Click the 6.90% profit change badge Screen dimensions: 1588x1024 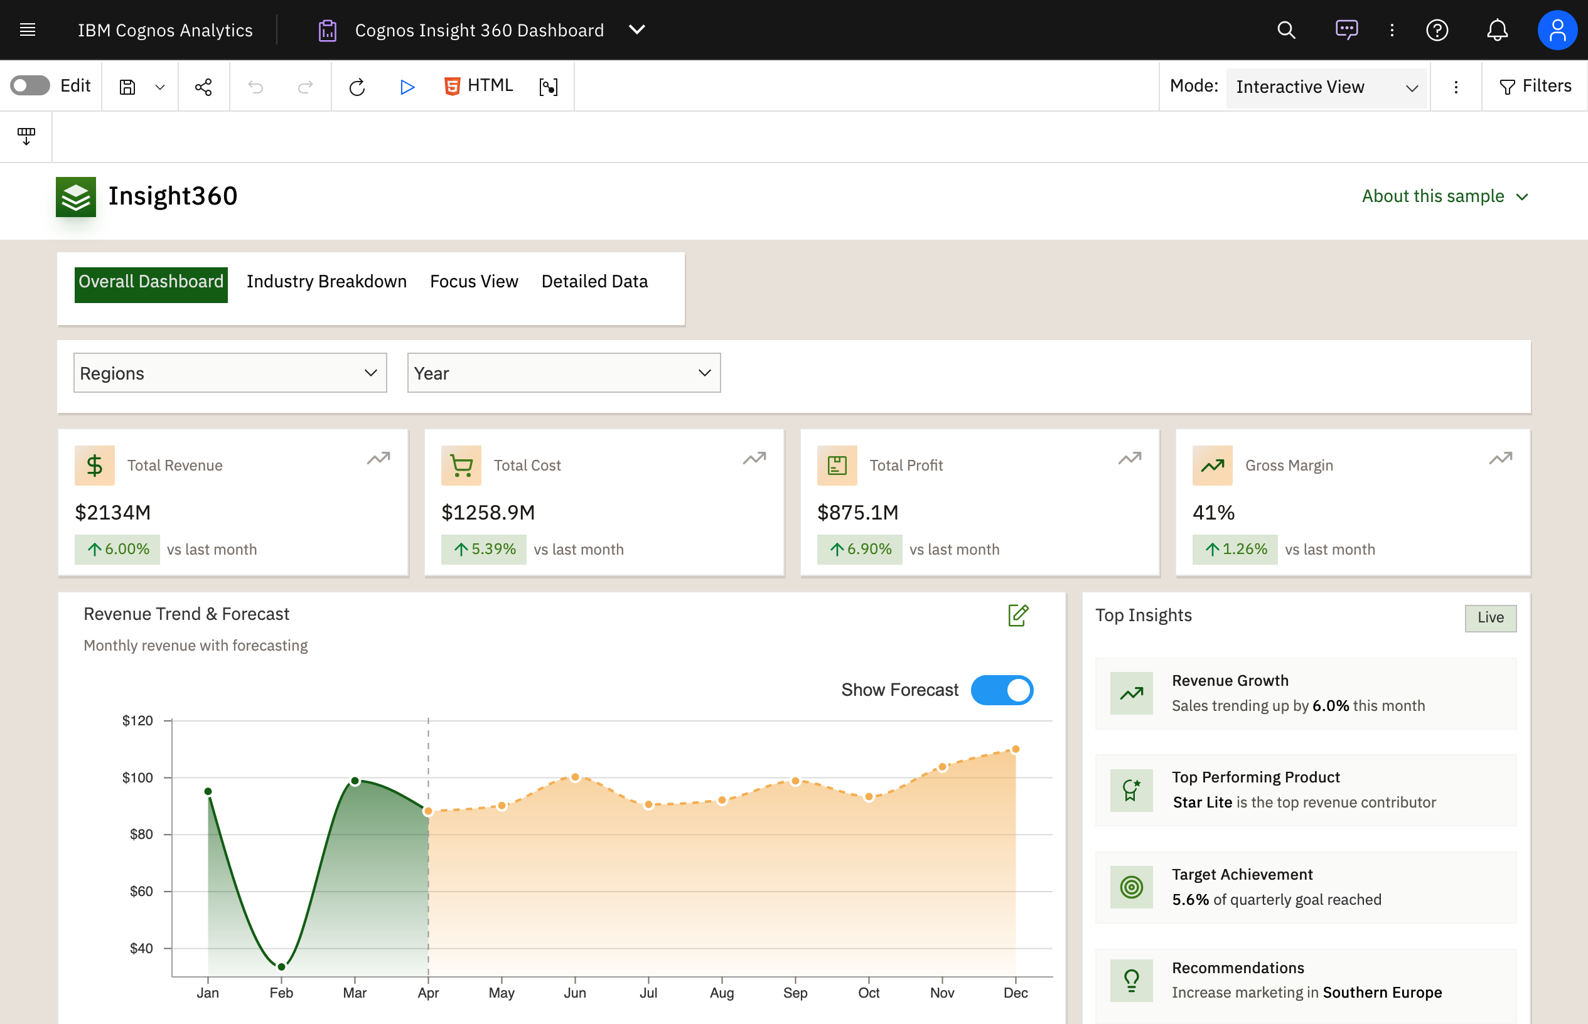coord(859,549)
